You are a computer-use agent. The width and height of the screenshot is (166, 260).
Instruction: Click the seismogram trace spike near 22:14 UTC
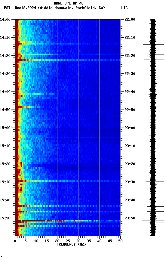tap(153, 45)
